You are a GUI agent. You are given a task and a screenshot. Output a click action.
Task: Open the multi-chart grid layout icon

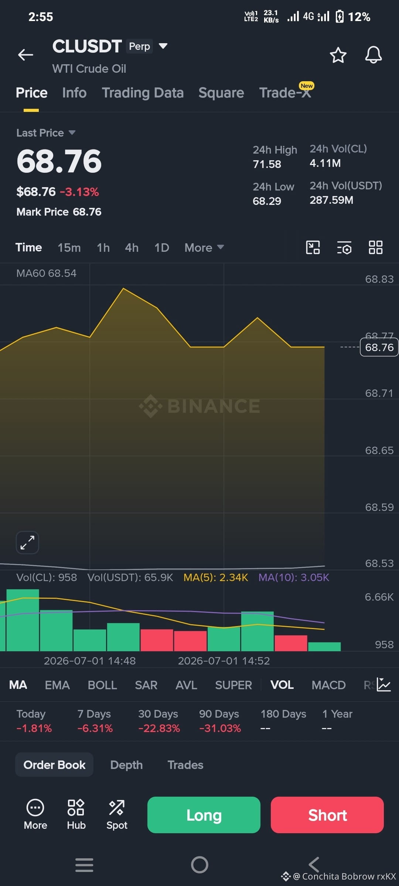point(375,247)
